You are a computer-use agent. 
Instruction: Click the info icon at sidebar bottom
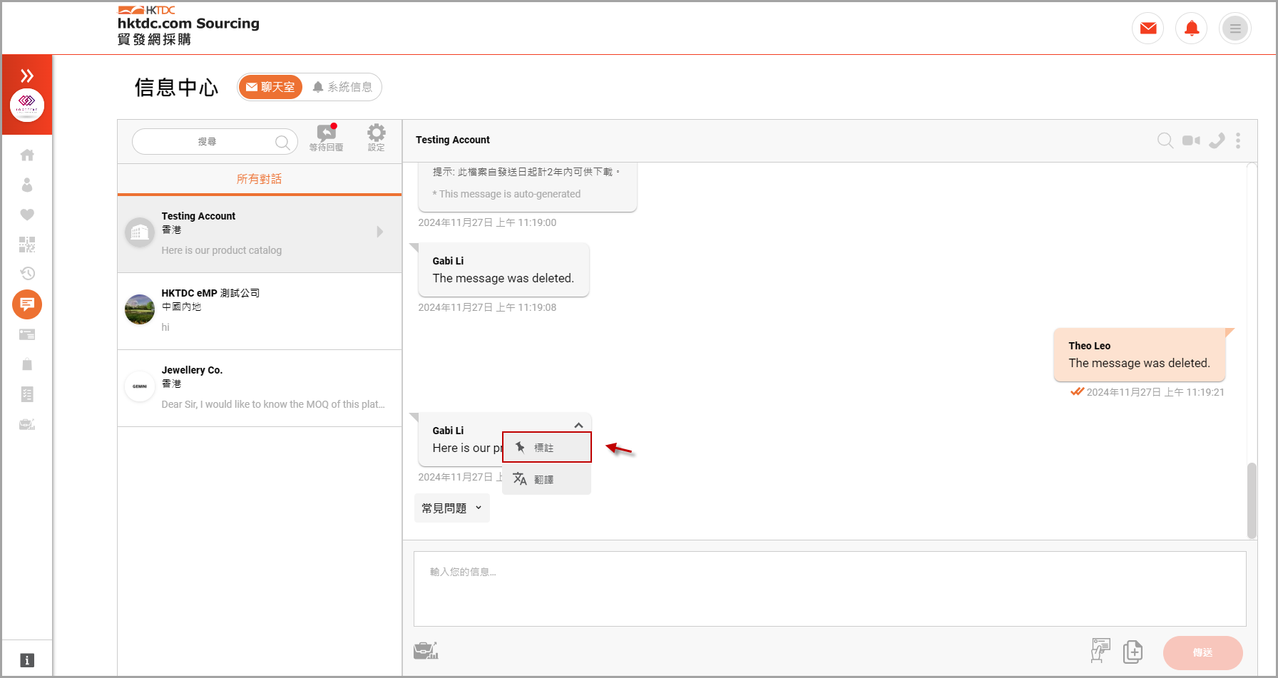[x=27, y=660]
